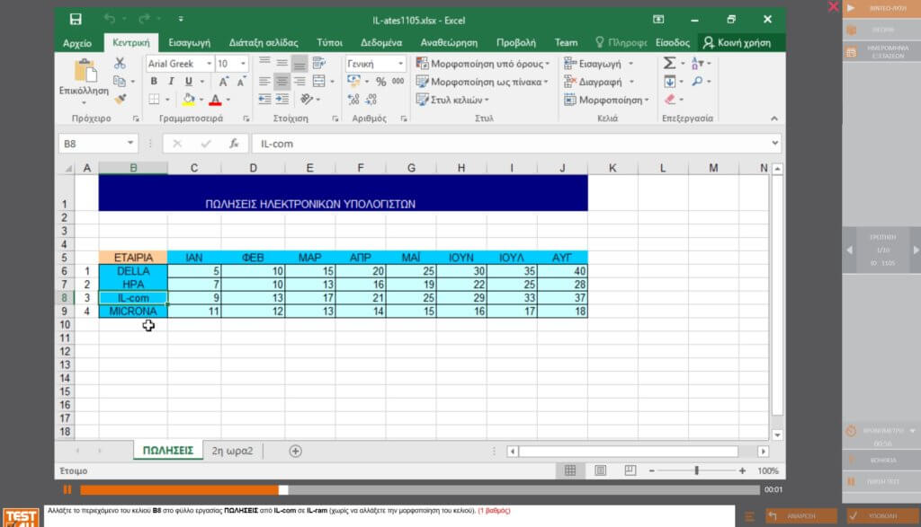Open the Arial Greek font dropdown
The height and width of the screenshot is (527, 921).
[209, 64]
